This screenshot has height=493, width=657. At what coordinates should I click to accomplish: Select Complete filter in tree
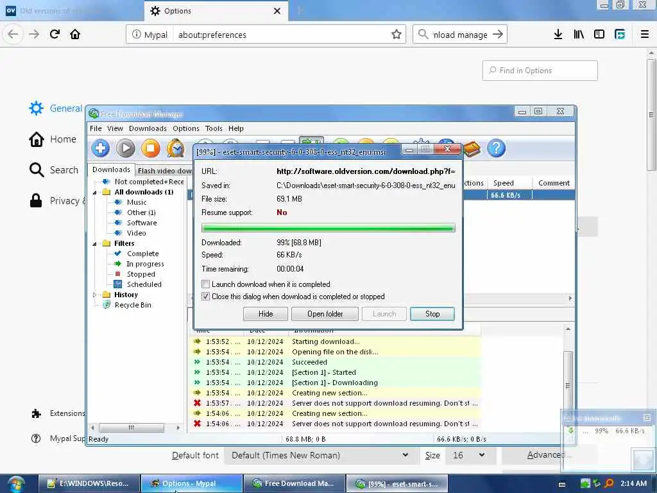(x=143, y=254)
